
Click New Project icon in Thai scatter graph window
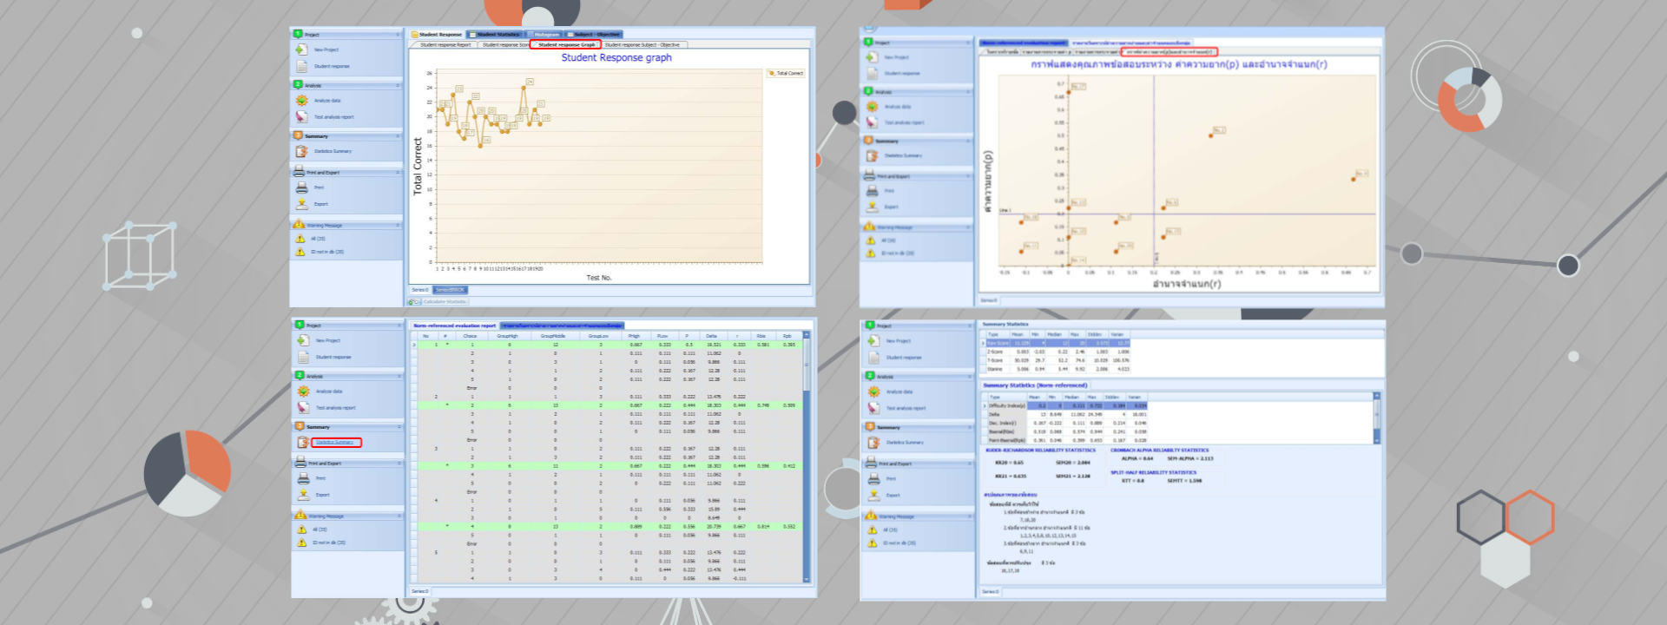click(872, 57)
